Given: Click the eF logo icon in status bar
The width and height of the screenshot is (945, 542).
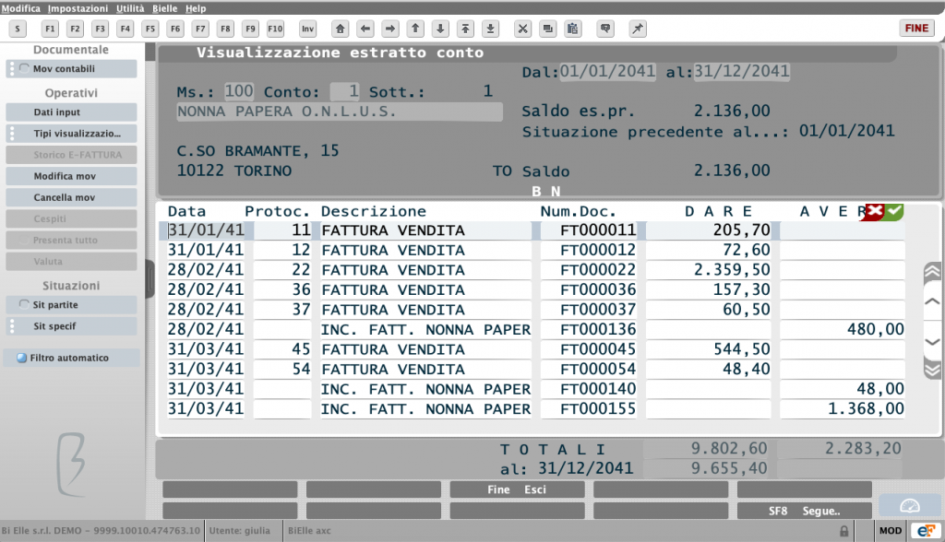Looking at the screenshot, I should click(x=925, y=531).
